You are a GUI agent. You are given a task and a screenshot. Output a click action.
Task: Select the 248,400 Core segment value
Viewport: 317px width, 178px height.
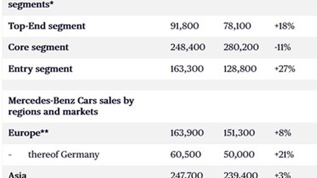(187, 47)
